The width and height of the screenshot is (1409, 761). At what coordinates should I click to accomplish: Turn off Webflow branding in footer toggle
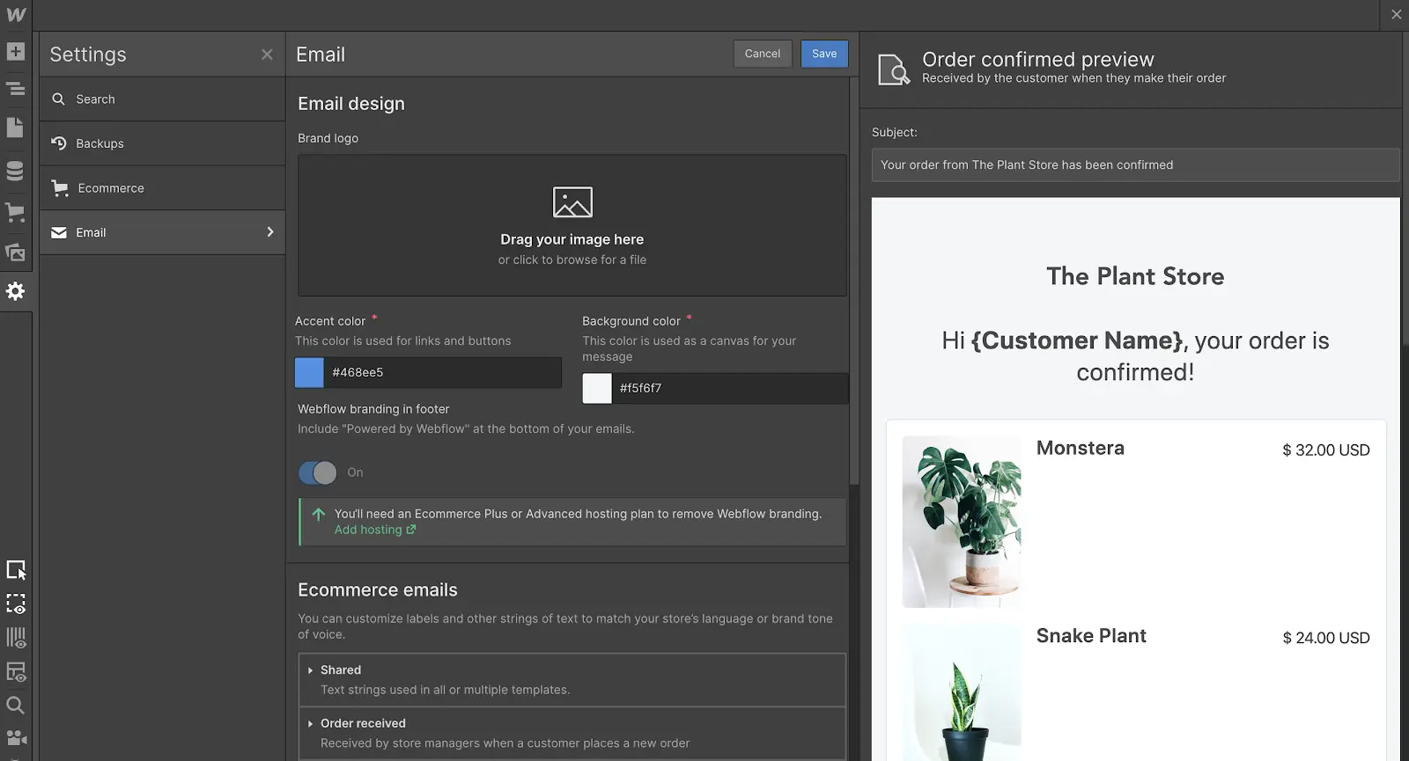tap(318, 472)
